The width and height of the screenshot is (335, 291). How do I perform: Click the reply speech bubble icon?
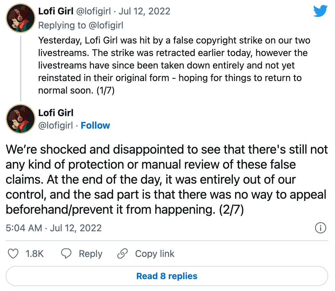coord(66,253)
